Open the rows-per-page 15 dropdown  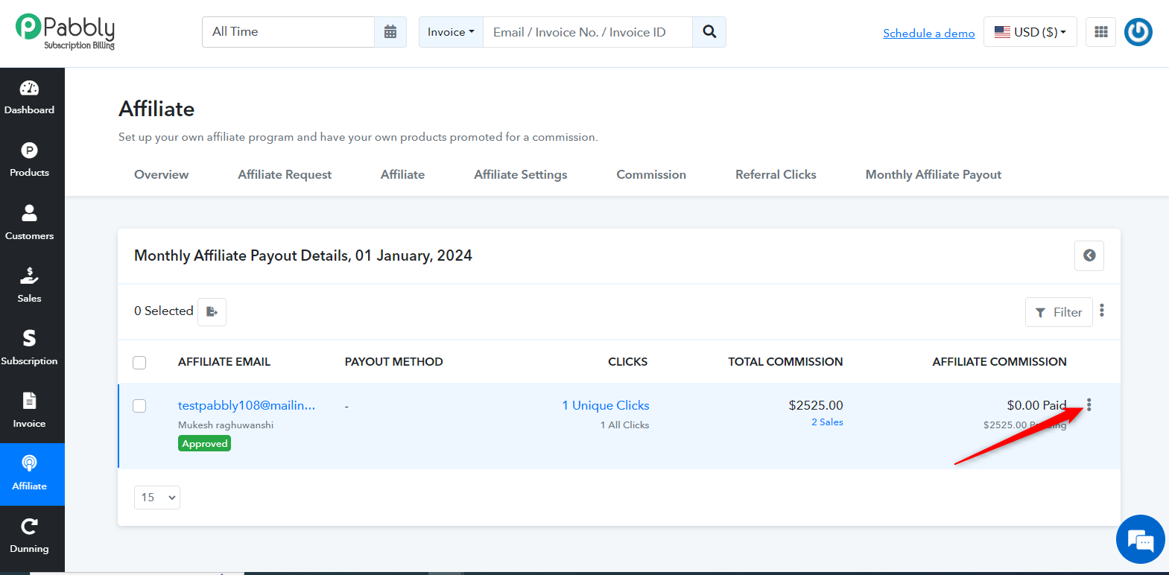point(157,498)
